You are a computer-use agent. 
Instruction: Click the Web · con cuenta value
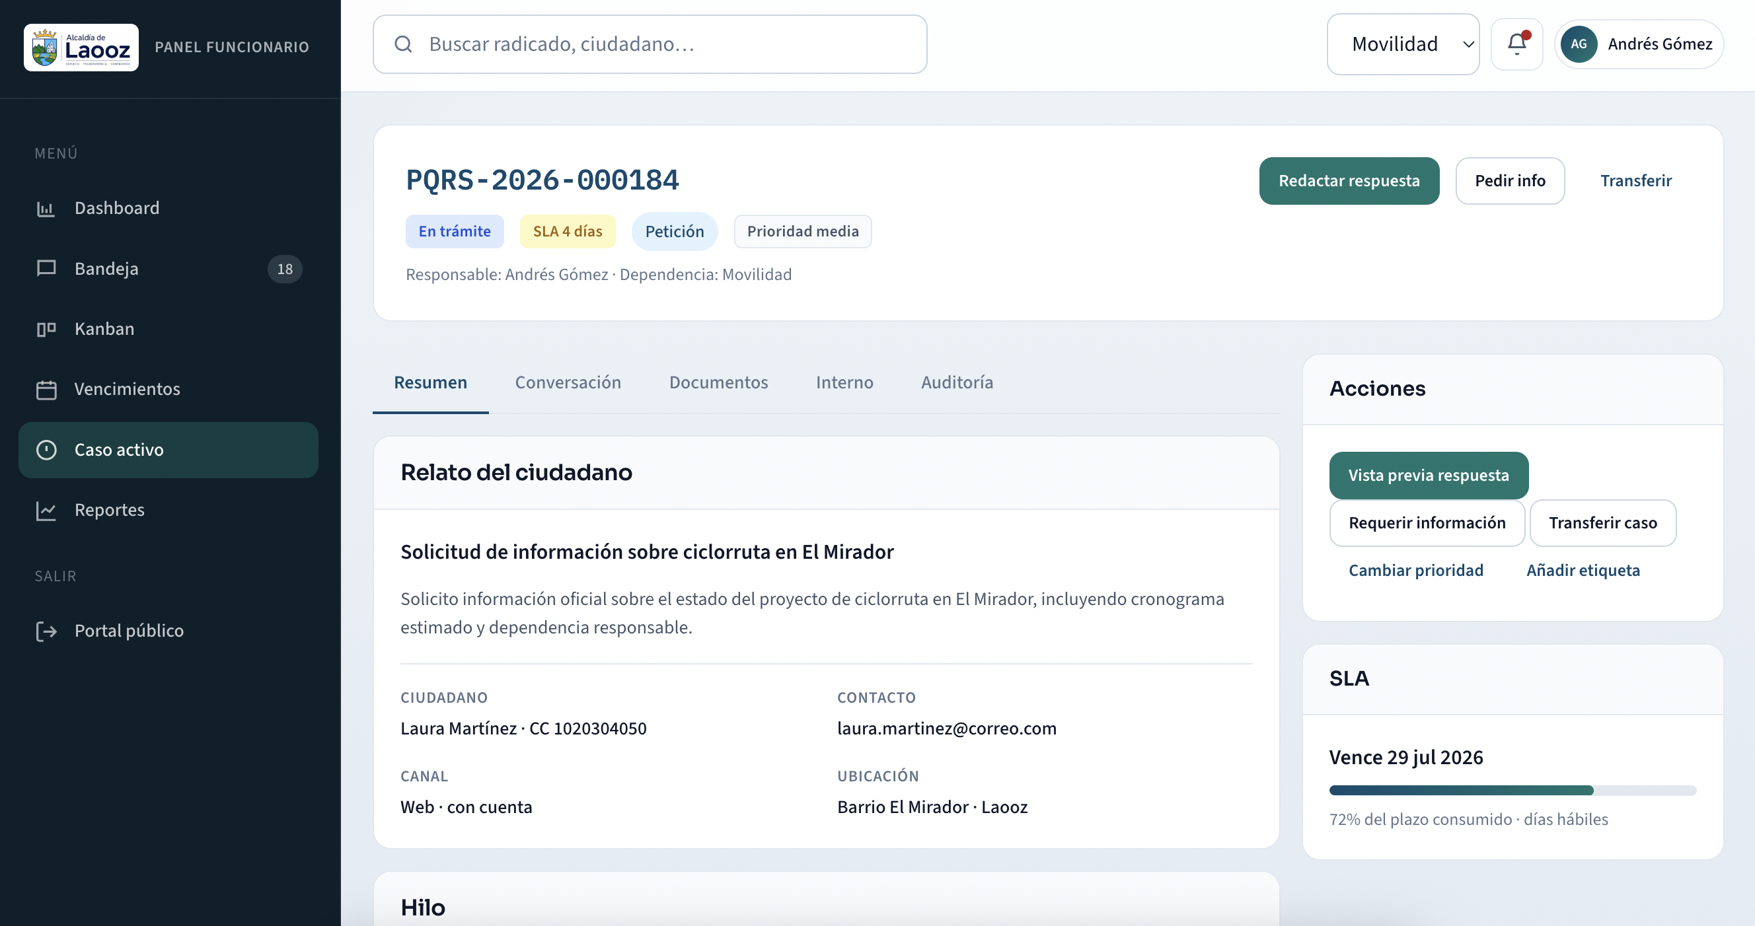pos(466,807)
